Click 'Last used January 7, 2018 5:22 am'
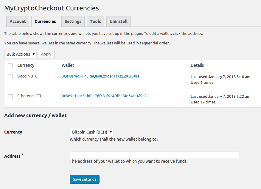Screen dimensions: 261x189 point(220,96)
